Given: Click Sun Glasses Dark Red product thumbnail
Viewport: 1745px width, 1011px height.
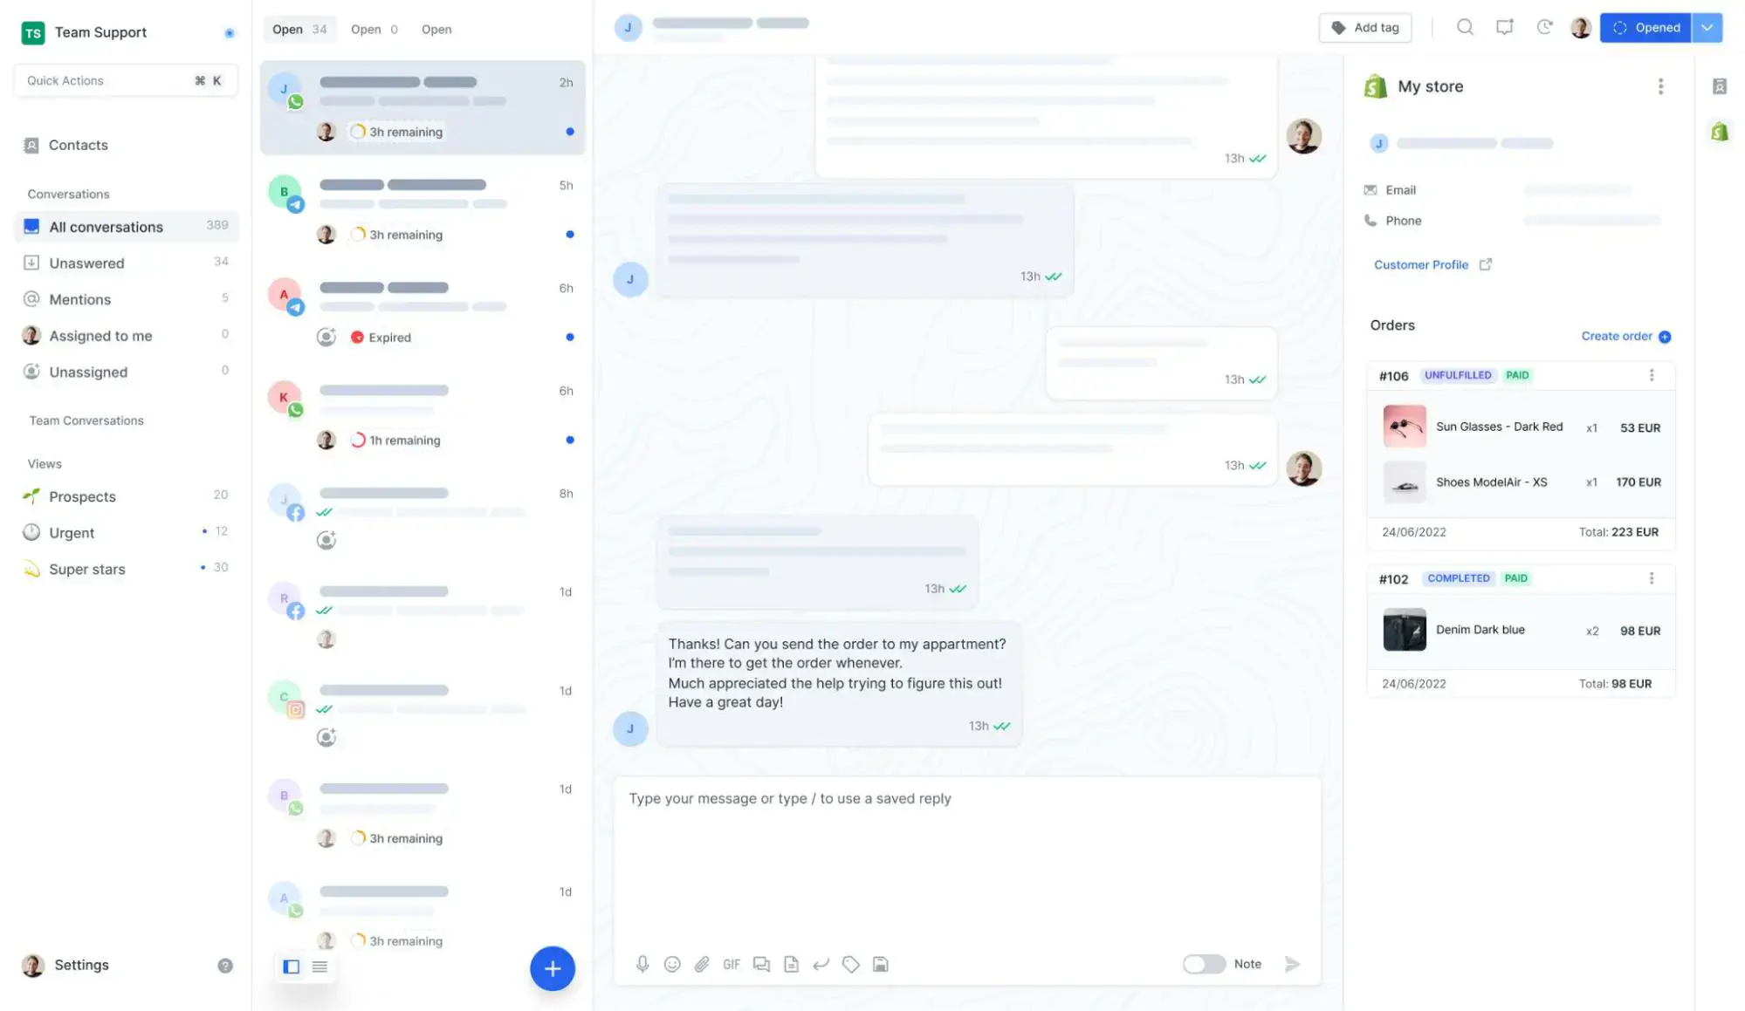Looking at the screenshot, I should (x=1405, y=426).
